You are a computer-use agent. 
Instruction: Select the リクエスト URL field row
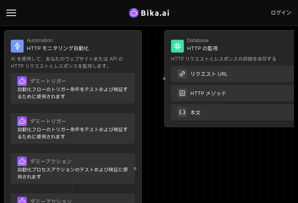[232, 74]
